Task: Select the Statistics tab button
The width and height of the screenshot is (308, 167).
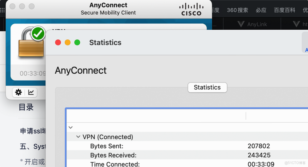Action: pyautogui.click(x=207, y=87)
